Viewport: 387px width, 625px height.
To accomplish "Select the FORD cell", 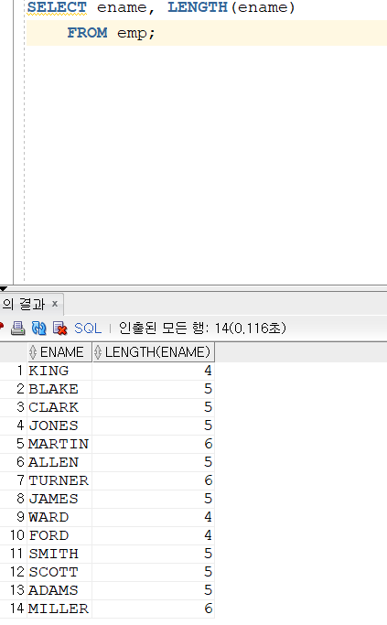I will point(59,535).
